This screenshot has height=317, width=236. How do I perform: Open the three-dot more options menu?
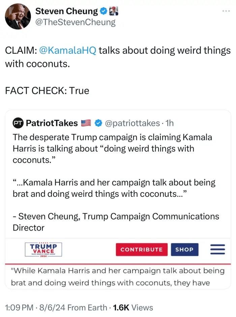pos(226,11)
